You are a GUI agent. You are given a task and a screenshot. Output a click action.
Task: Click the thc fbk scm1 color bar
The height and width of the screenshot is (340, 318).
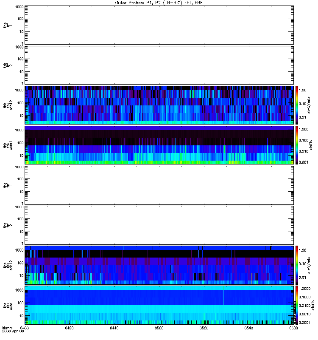[x=297, y=305]
